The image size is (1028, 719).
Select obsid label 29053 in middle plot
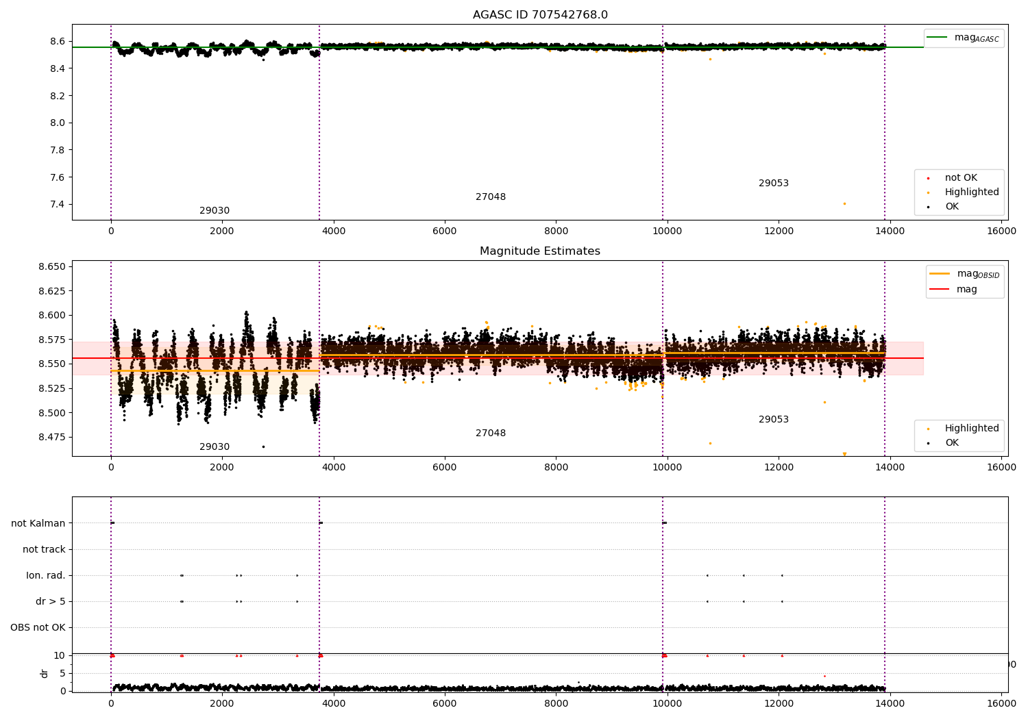(774, 420)
